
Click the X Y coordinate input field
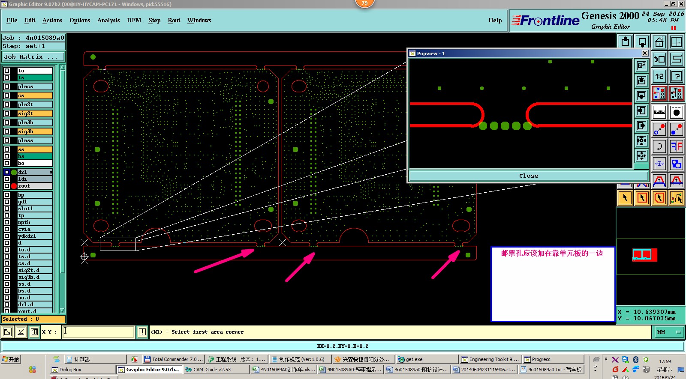(99, 332)
